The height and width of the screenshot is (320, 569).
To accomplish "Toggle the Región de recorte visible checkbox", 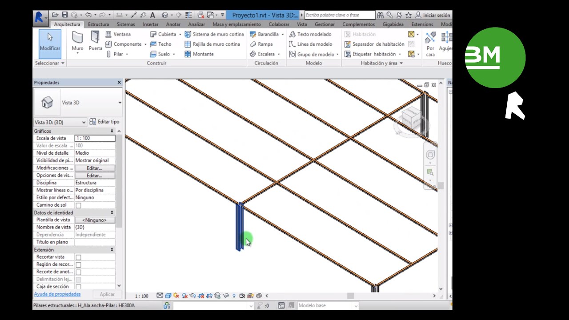I will coord(78,265).
